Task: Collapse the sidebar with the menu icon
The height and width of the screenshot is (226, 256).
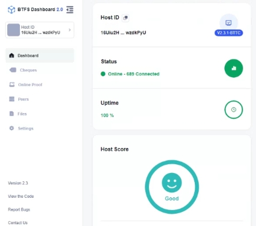Action: click(x=70, y=9)
